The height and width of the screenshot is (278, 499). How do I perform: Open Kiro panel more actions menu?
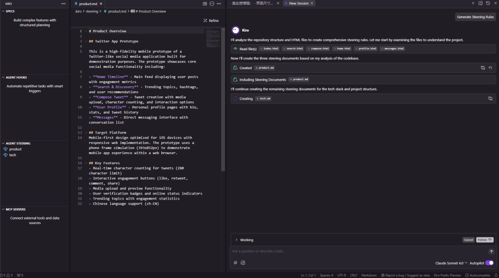pyautogui.click(x=63, y=4)
